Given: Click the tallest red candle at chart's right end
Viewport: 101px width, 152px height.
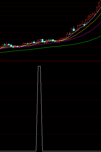Looking at the screenshot, I should tap(97, 9).
